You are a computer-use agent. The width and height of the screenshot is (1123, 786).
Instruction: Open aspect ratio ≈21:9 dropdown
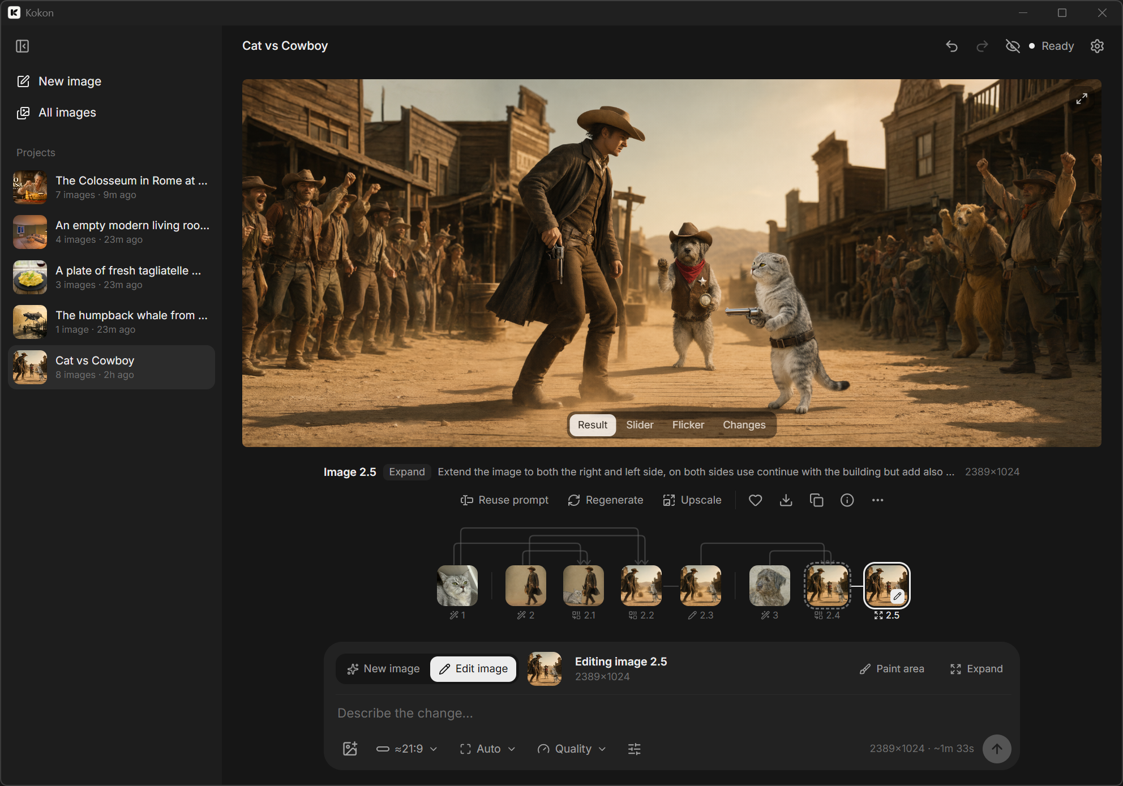point(406,749)
